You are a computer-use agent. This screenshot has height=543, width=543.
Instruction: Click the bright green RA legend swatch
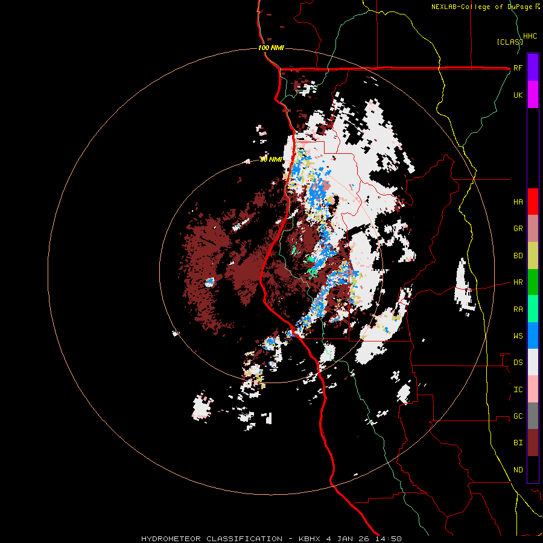click(533, 309)
